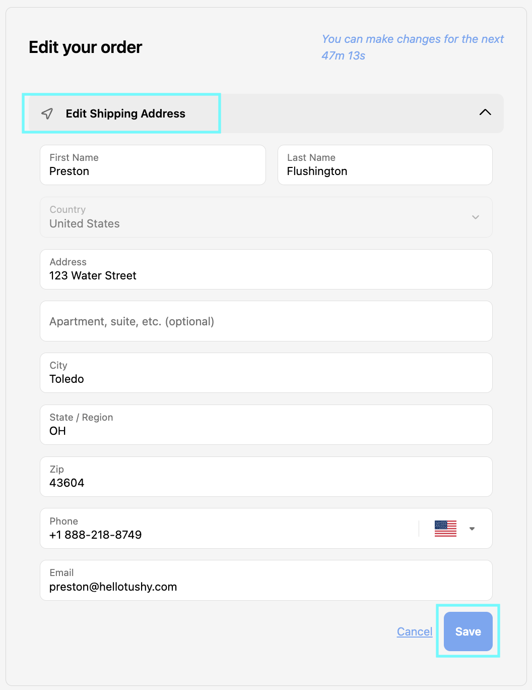This screenshot has height=690, width=532.
Task: Collapse the Edit Shipping Address section chevron
Action: pyautogui.click(x=485, y=112)
